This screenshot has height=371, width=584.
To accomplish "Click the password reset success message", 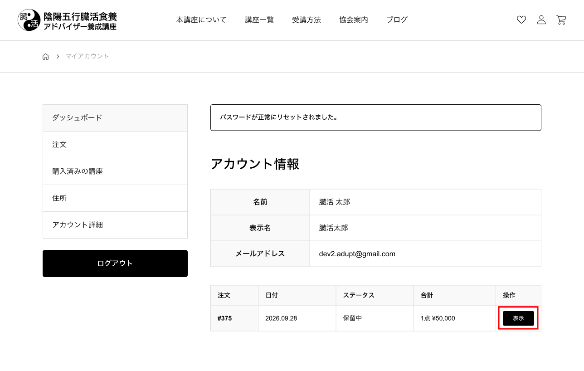I will [376, 118].
